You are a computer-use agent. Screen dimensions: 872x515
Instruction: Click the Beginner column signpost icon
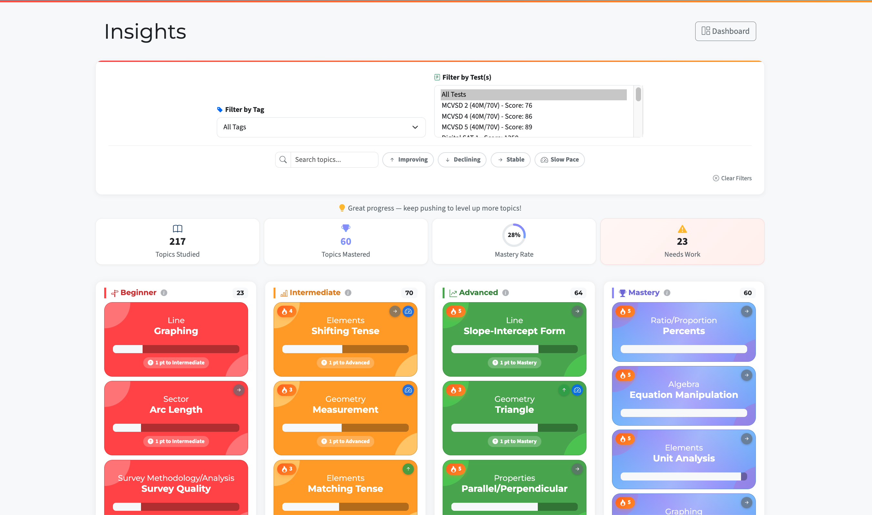pyautogui.click(x=115, y=293)
